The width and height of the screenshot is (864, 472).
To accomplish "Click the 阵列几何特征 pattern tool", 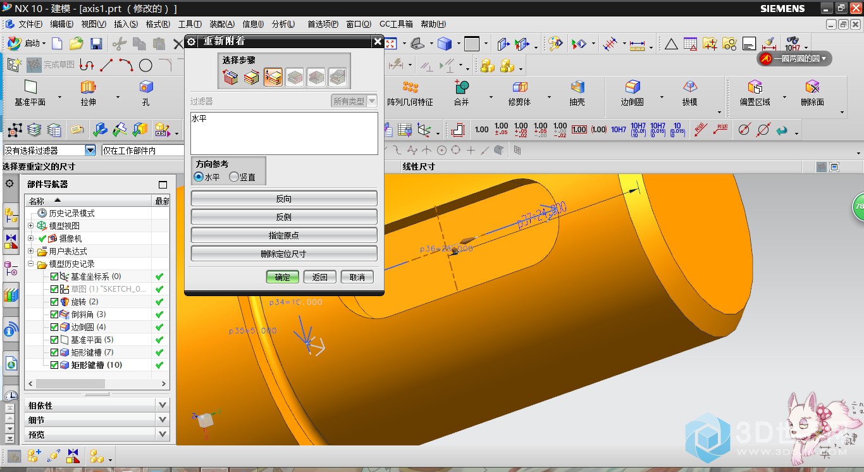I will [410, 94].
